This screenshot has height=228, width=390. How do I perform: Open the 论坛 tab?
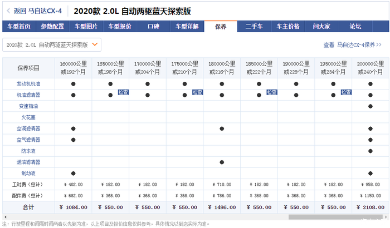point(355,26)
